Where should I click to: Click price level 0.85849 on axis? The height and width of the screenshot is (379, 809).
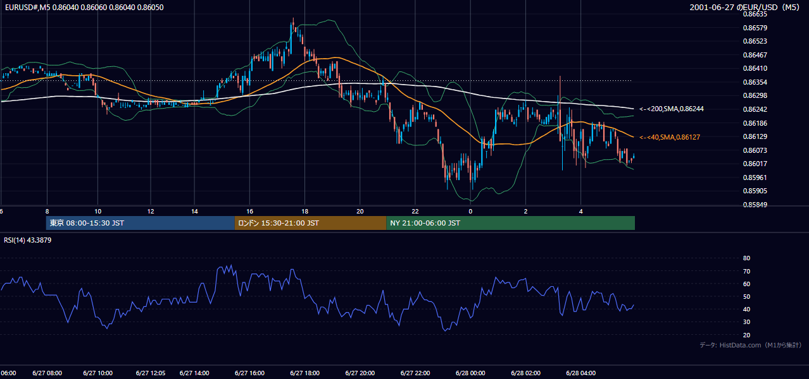point(755,205)
